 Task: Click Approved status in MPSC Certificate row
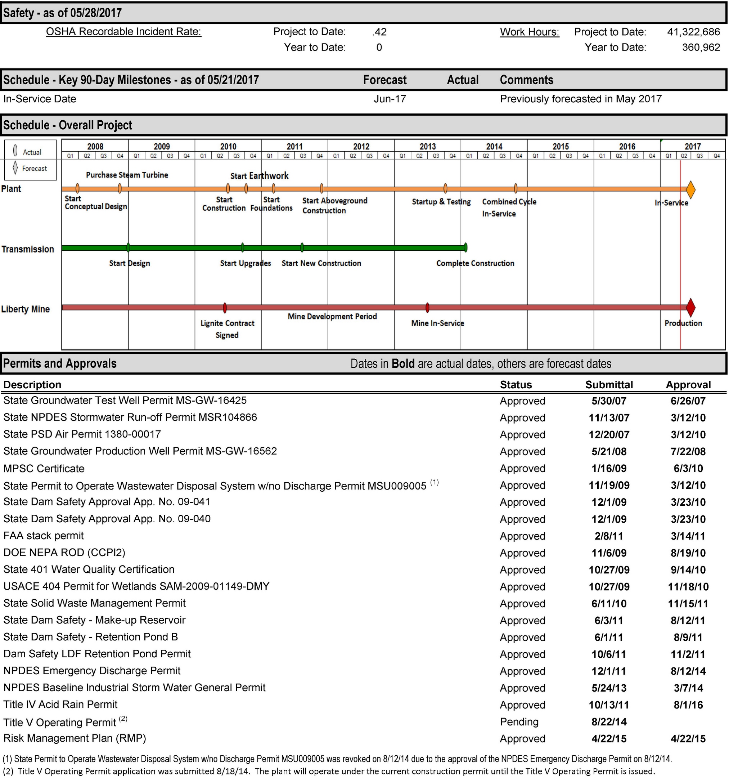coord(522,469)
